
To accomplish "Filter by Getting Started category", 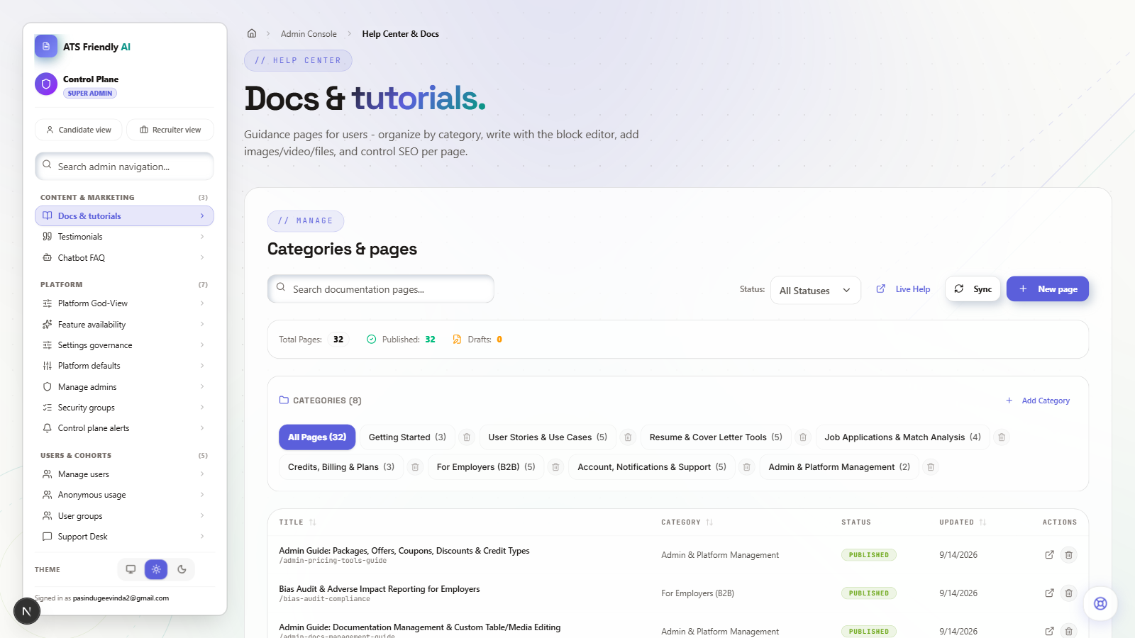I will point(407,437).
